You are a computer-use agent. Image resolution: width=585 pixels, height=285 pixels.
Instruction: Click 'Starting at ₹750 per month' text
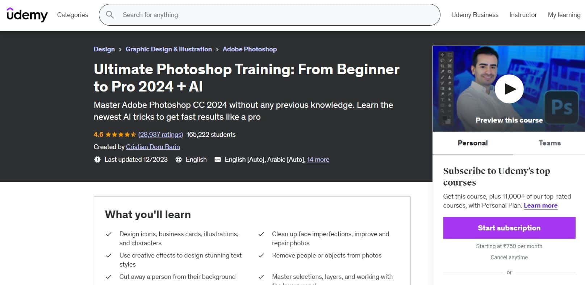pos(509,246)
